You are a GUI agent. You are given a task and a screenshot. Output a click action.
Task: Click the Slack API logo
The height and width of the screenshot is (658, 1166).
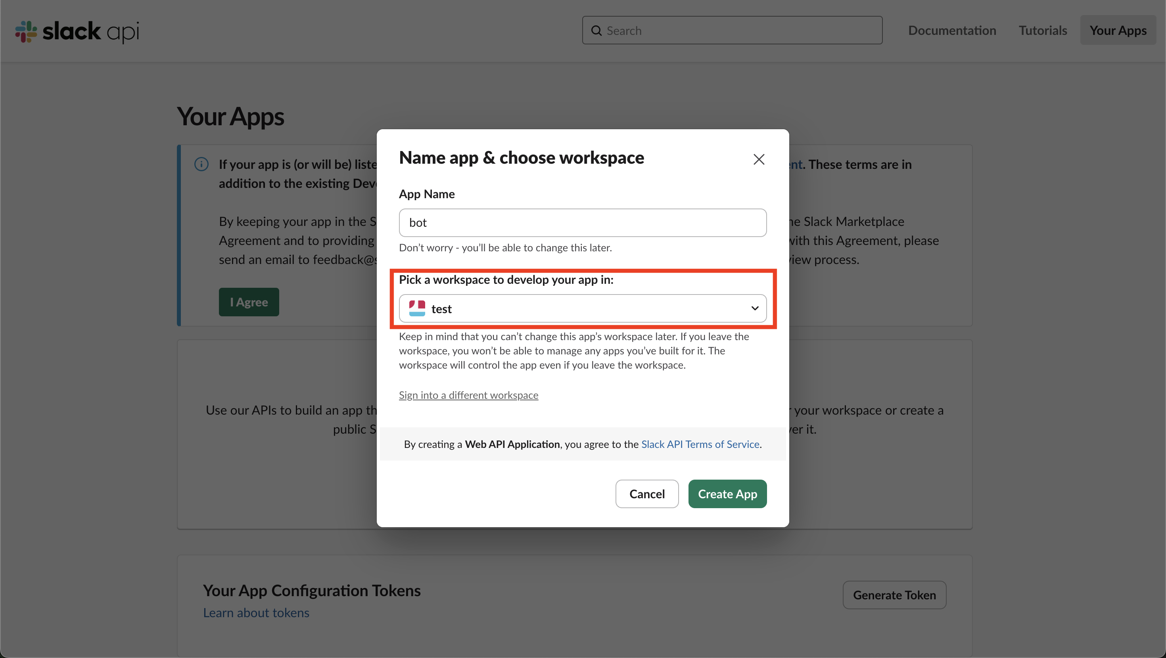(76, 31)
